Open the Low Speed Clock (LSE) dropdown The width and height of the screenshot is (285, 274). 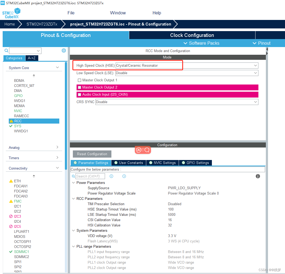tap(187, 73)
